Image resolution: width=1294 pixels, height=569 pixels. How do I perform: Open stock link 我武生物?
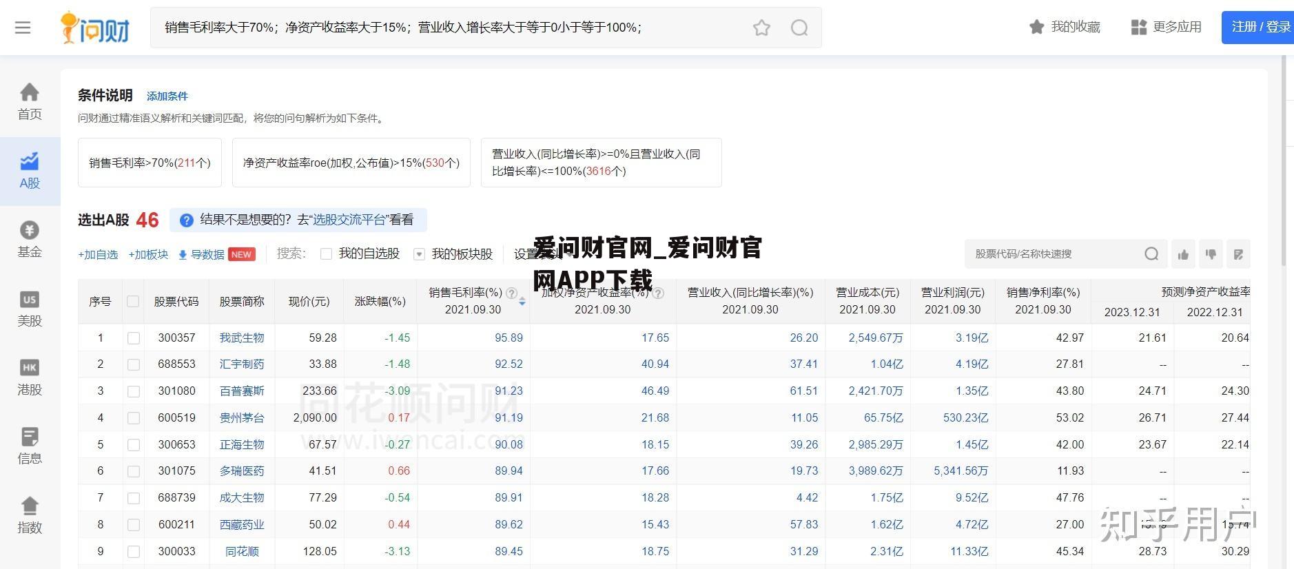242,338
